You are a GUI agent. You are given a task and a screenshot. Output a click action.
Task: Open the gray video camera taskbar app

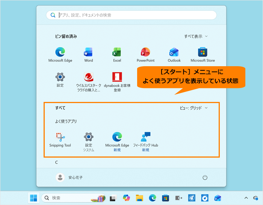coord(178,198)
